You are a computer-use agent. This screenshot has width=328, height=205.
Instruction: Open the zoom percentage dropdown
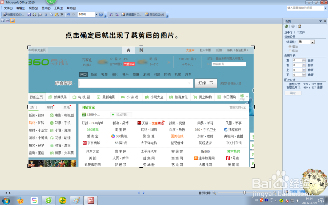96,14
